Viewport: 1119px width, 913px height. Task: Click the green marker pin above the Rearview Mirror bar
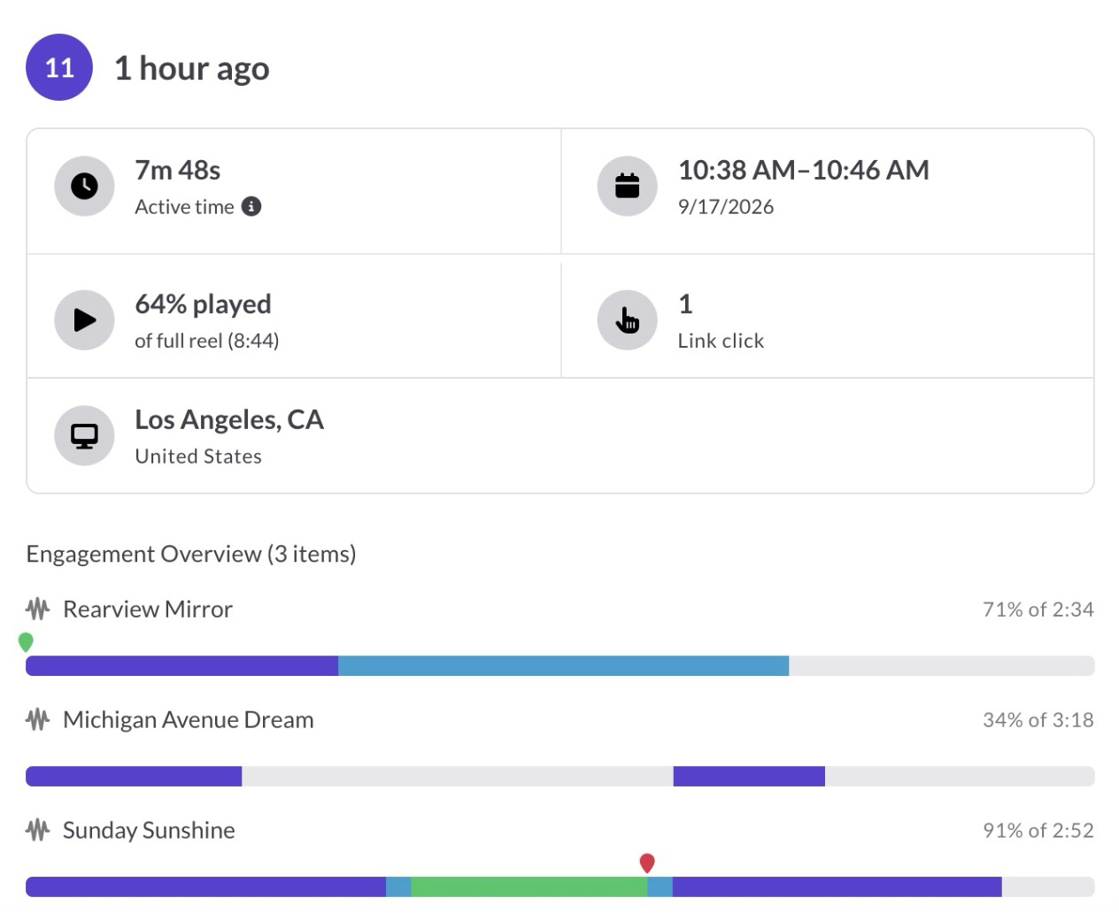26,642
